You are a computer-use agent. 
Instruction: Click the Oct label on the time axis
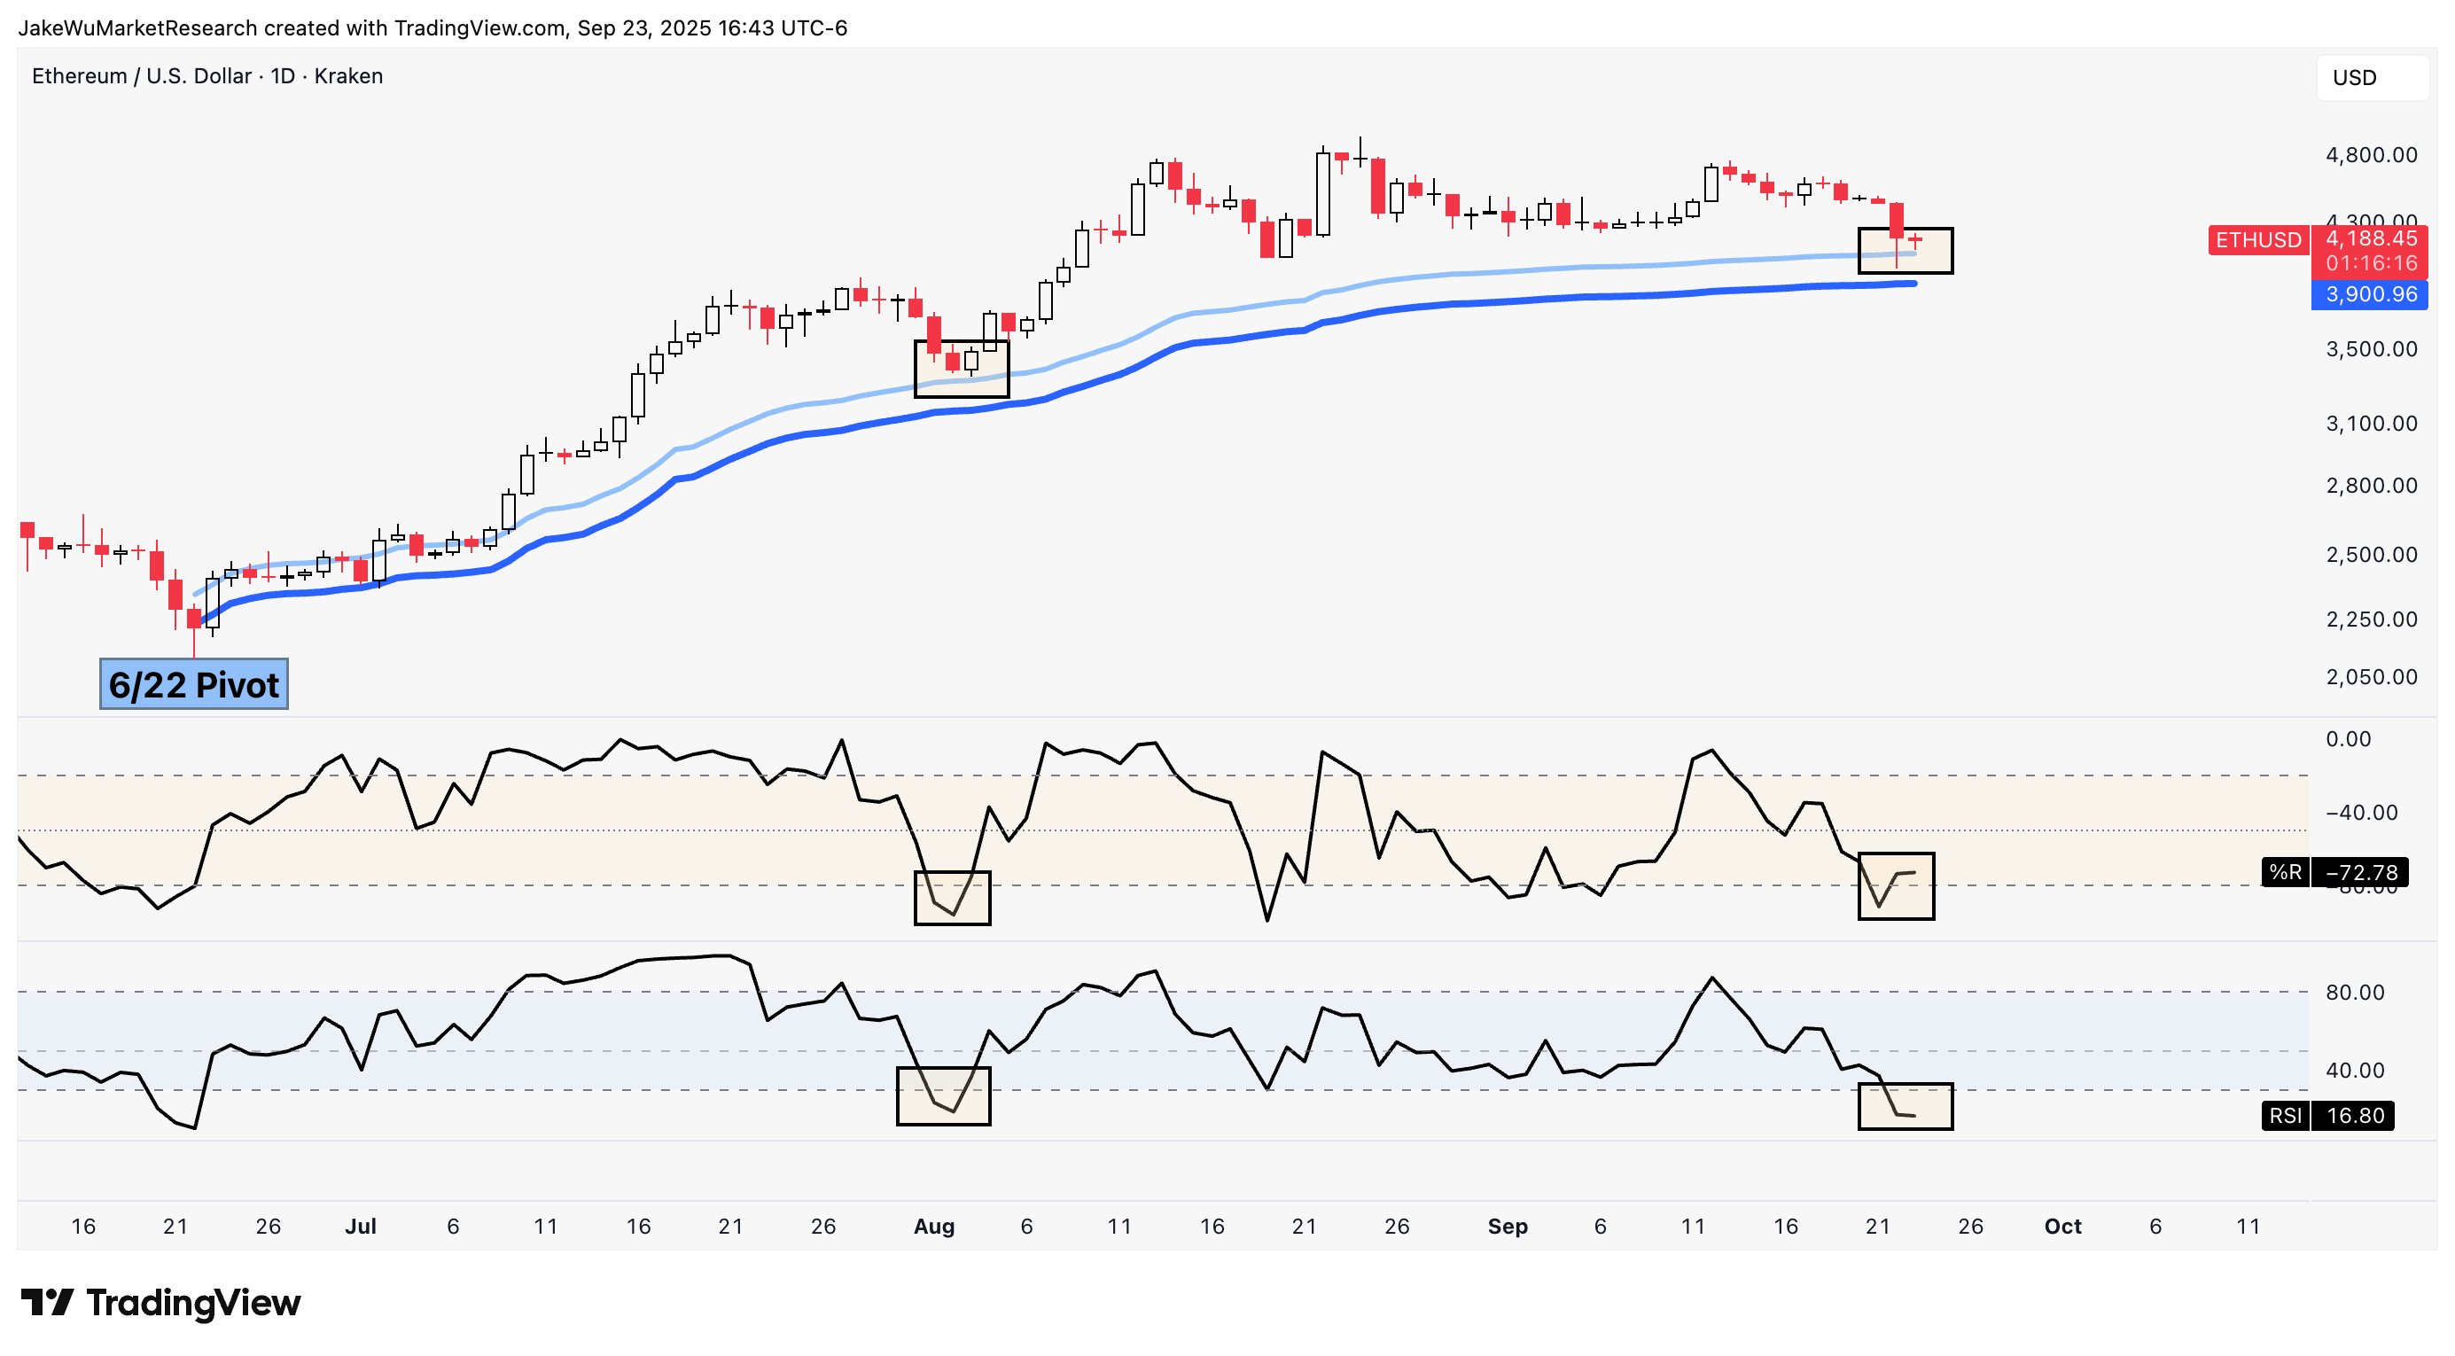pos(2062,1227)
